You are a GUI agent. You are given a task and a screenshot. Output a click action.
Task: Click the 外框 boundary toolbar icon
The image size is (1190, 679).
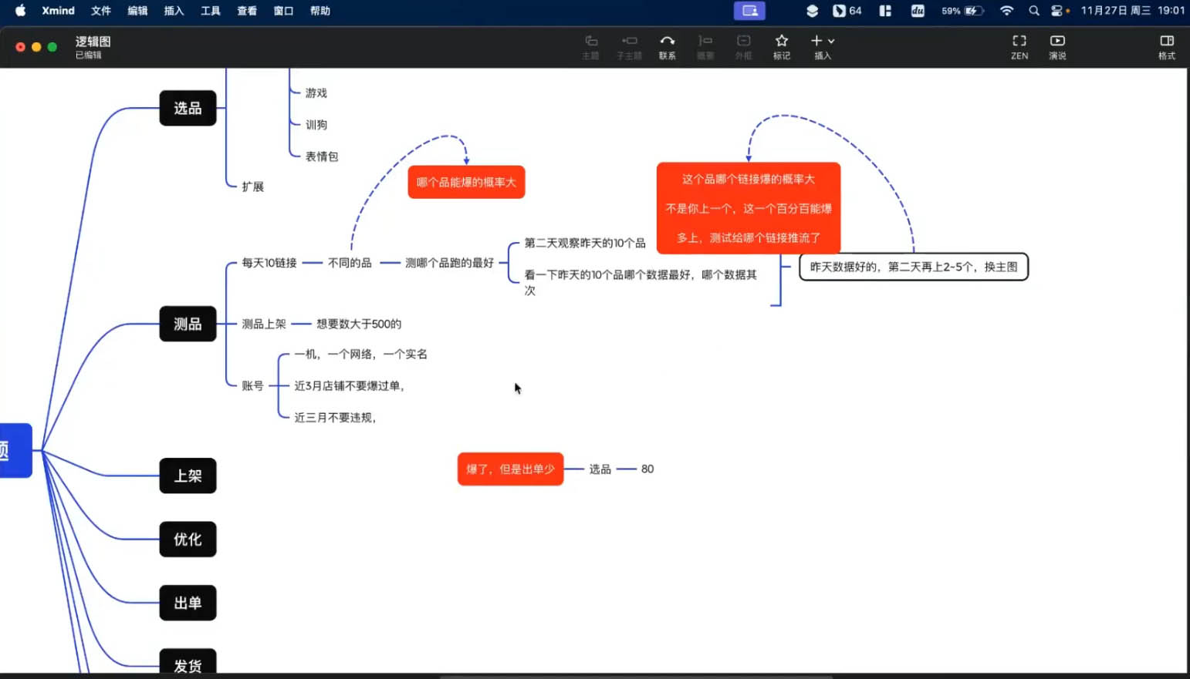tap(743, 41)
